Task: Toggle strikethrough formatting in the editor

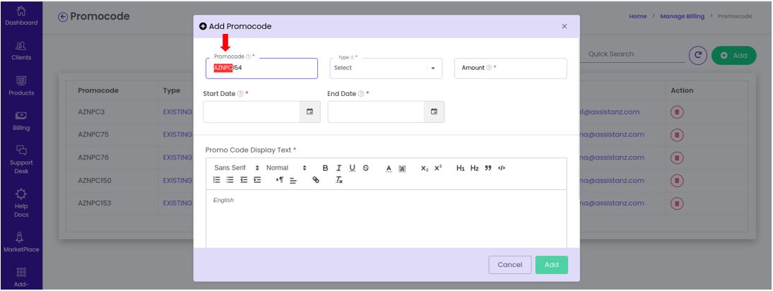Action: click(x=365, y=168)
